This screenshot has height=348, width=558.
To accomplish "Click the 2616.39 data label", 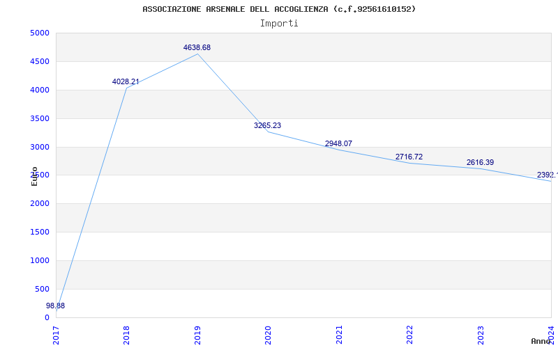I will [x=480, y=162].
